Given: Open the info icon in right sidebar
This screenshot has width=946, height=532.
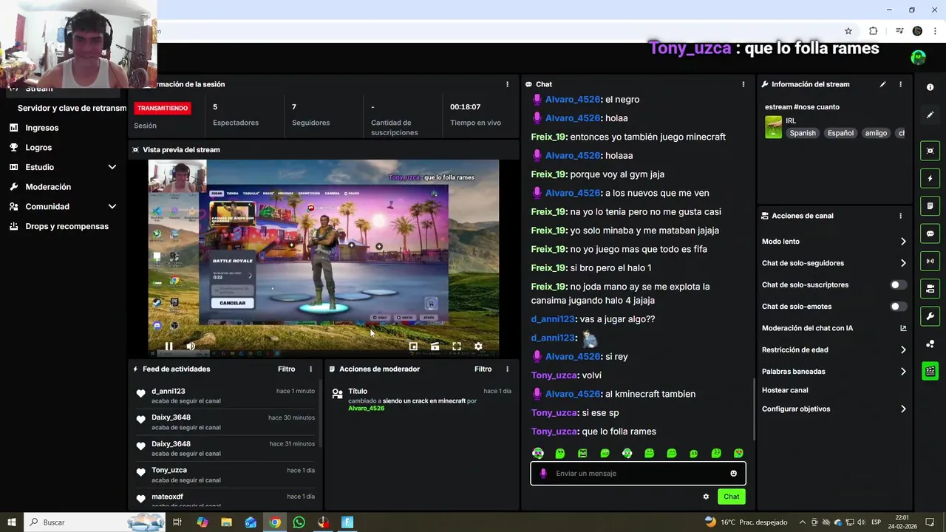Looking at the screenshot, I should pyautogui.click(x=930, y=87).
